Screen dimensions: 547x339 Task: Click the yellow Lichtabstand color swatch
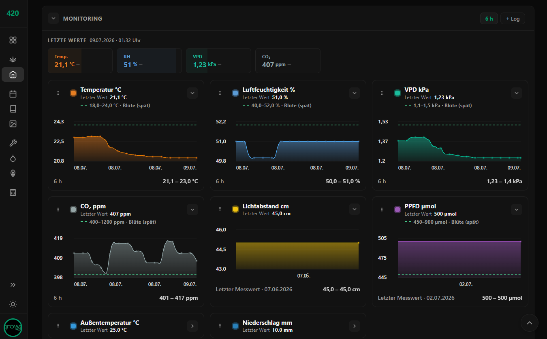coord(235,209)
